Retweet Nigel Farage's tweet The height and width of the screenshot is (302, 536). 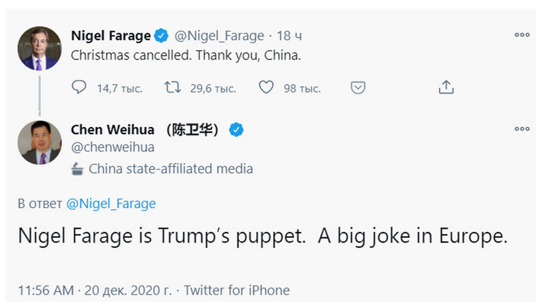[x=173, y=87]
